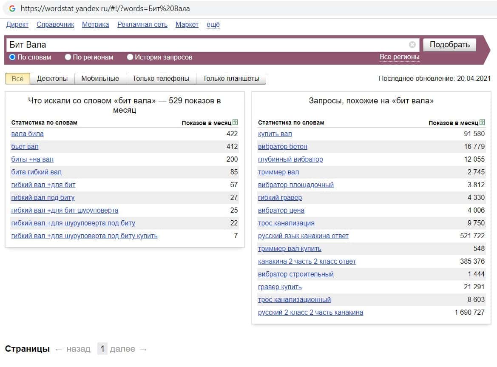Go to next page via 'далее'

(x=122, y=349)
